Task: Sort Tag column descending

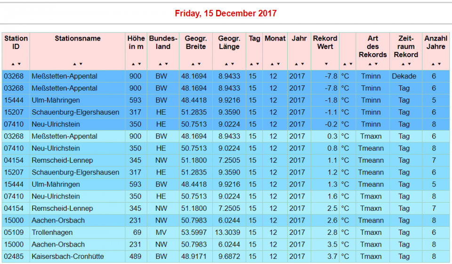Action: coord(257,64)
